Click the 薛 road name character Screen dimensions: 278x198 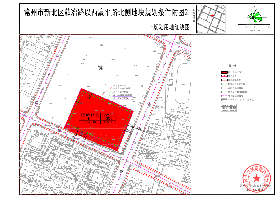tap(165, 64)
